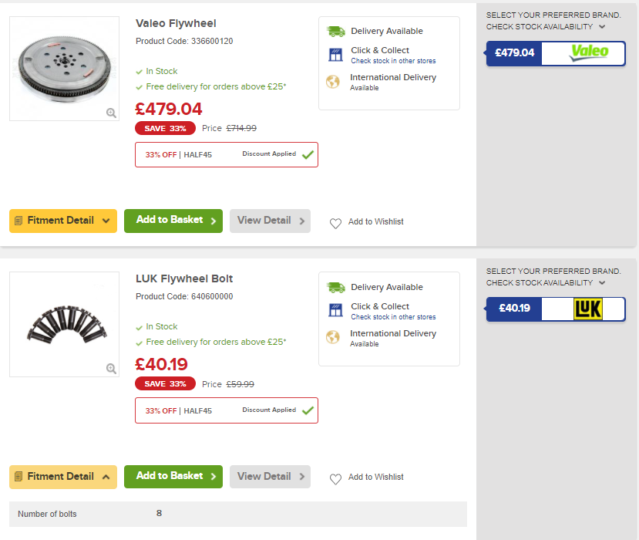Add LUK Flywheel Bolt to basket

pyautogui.click(x=173, y=477)
